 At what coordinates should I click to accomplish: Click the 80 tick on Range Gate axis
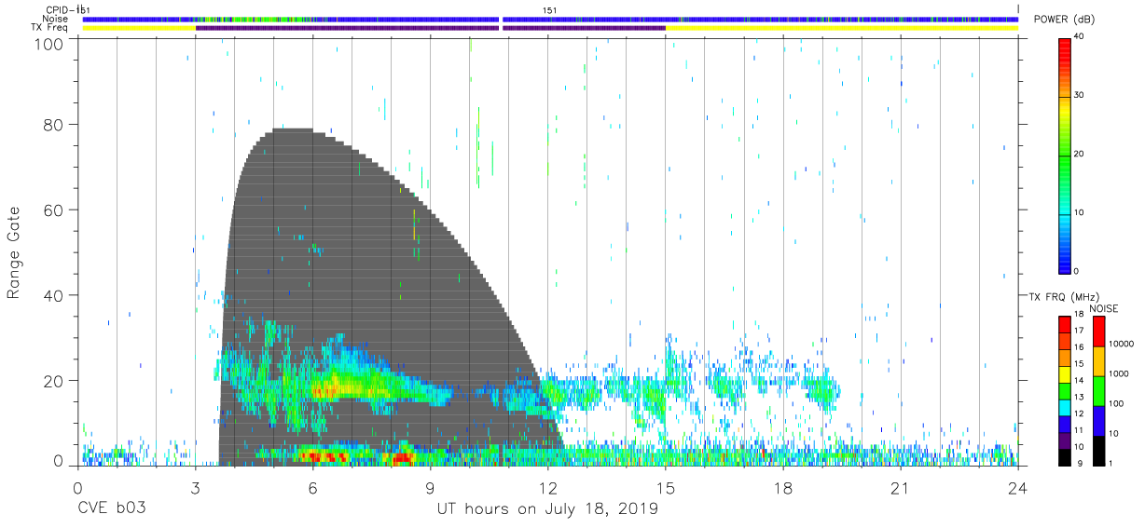tap(52, 124)
